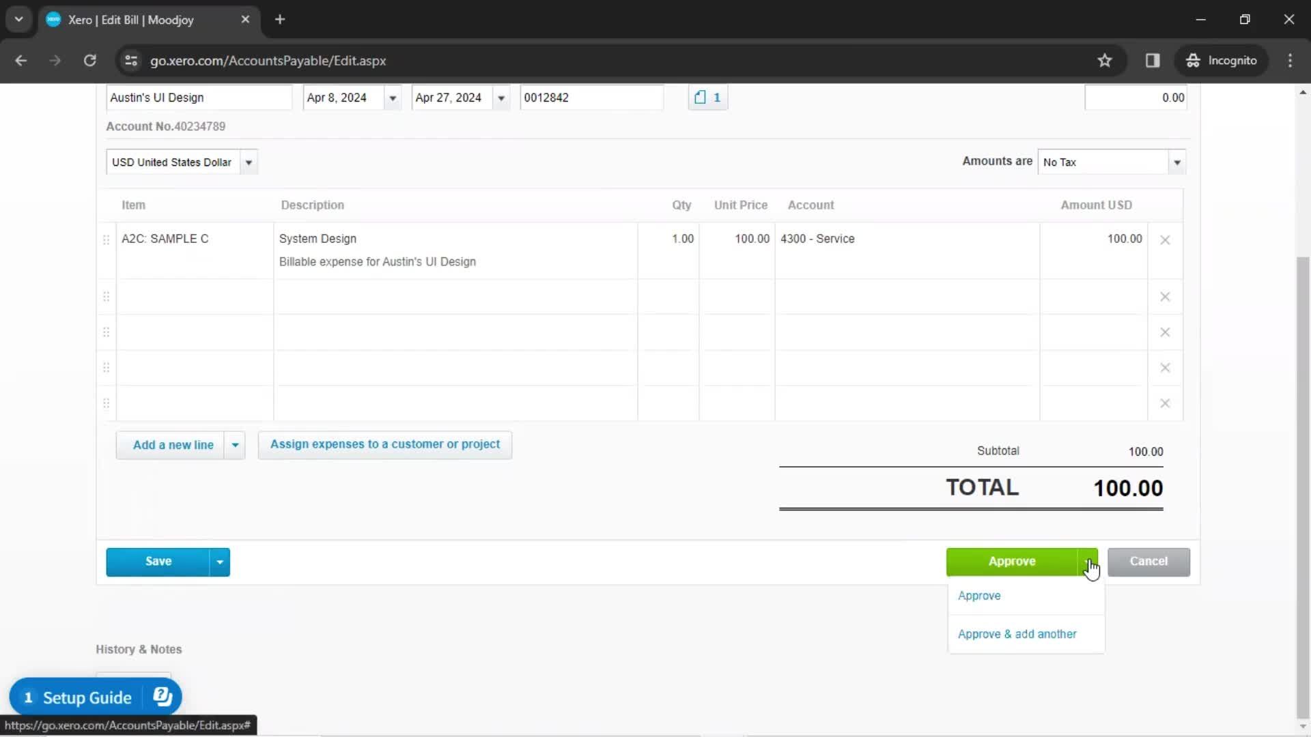This screenshot has width=1311, height=737.
Task: Click the History & Notes heading
Action: (x=139, y=650)
